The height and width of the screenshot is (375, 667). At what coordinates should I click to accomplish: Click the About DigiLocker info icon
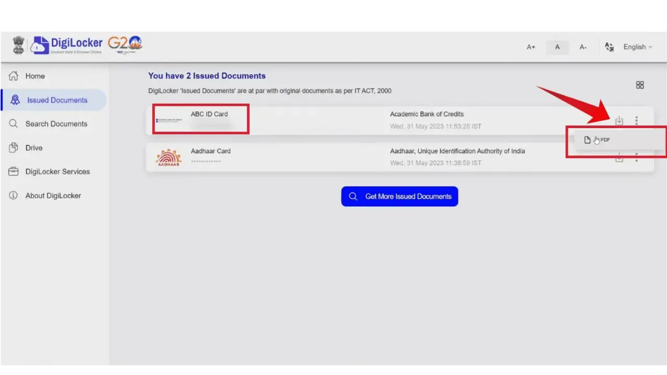(x=14, y=196)
